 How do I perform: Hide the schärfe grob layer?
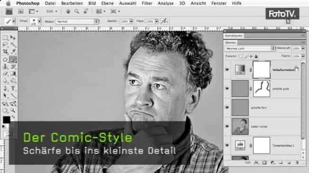pyautogui.click(x=227, y=88)
